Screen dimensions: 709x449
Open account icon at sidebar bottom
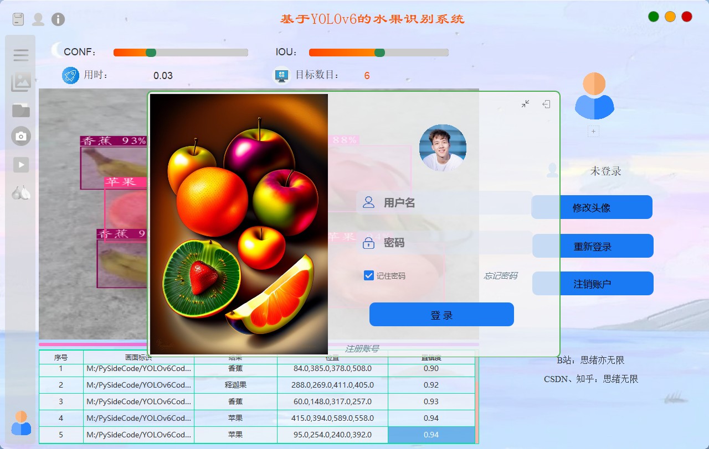21,422
